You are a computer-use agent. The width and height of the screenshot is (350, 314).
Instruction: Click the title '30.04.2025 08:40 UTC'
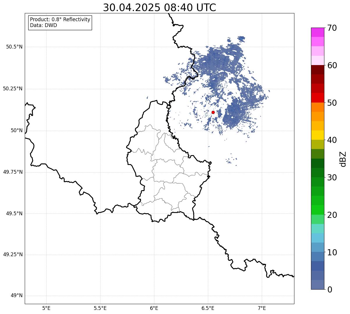click(x=160, y=8)
